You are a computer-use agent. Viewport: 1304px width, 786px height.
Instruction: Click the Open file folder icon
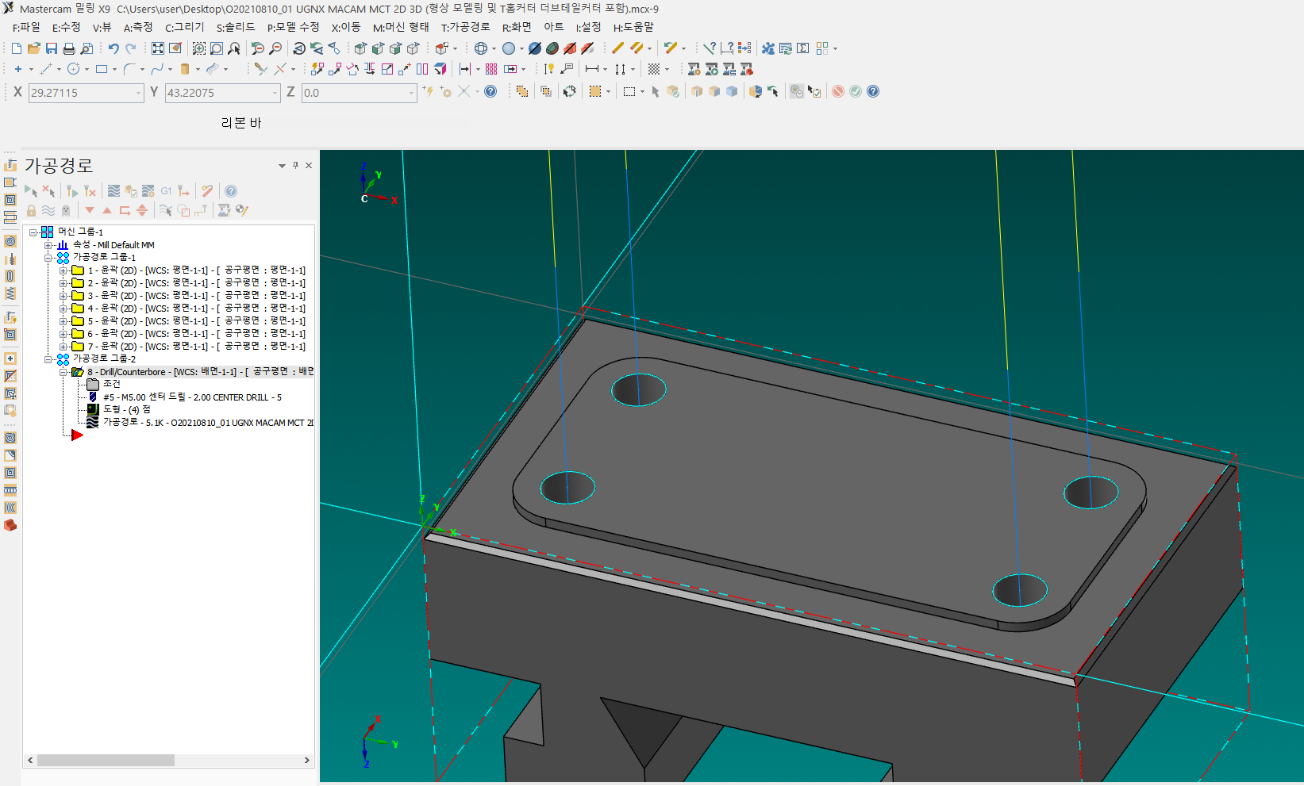click(34, 48)
